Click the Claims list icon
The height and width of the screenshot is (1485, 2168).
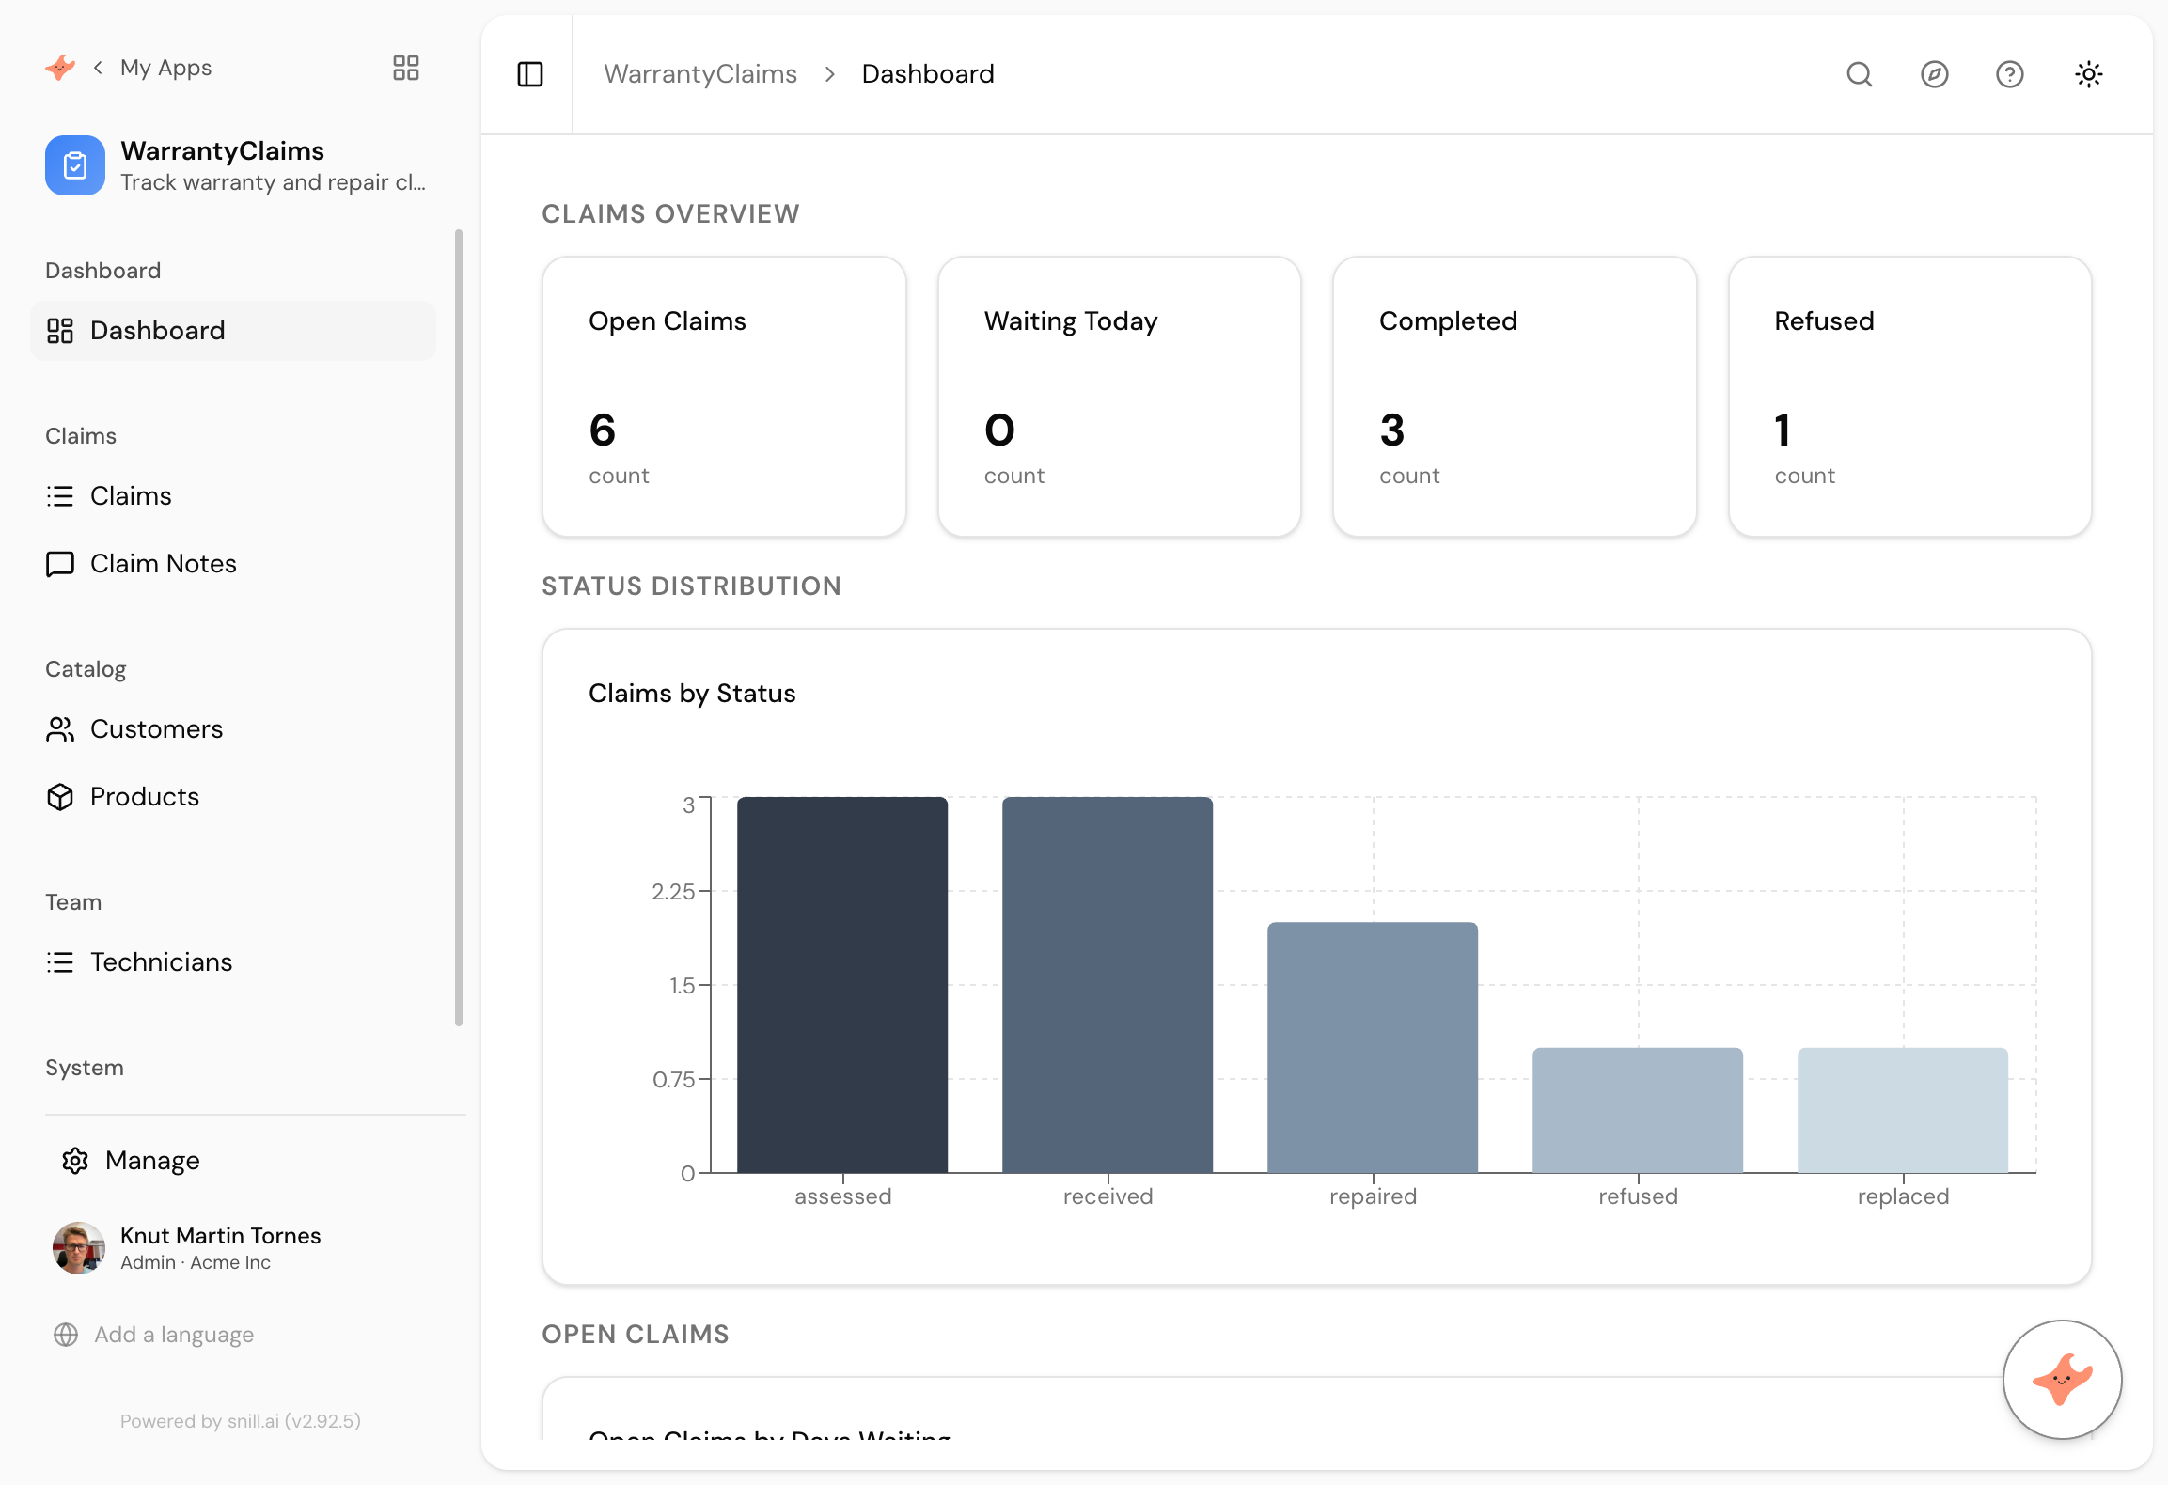[x=60, y=496]
